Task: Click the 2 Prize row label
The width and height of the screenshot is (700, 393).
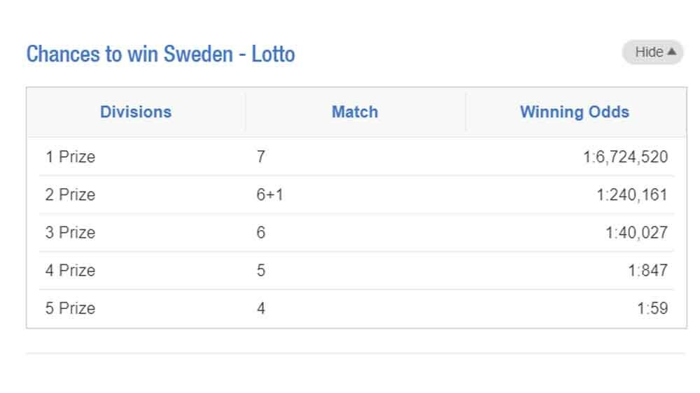Action: click(x=70, y=195)
